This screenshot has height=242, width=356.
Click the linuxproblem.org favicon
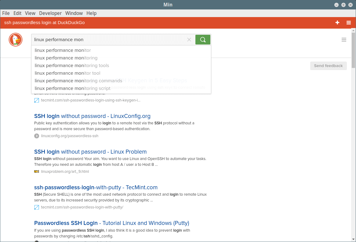click(x=37, y=172)
